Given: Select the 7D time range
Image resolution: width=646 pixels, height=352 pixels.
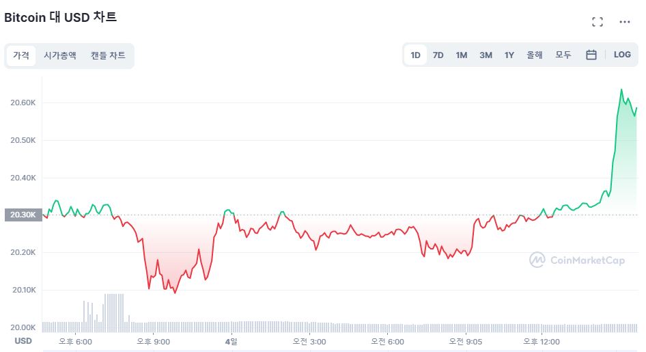Looking at the screenshot, I should point(438,55).
